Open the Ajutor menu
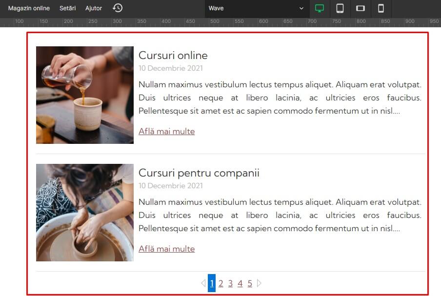441x296 pixels. 93,8
